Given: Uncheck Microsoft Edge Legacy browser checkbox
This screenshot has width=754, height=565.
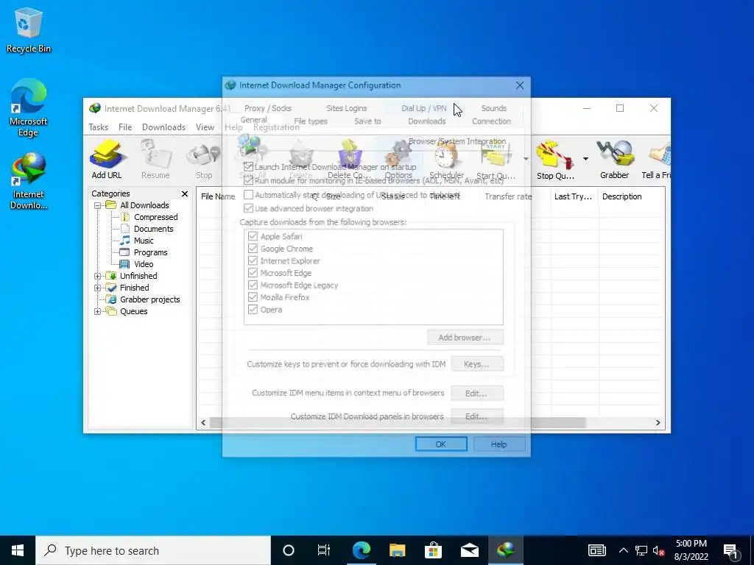Looking at the screenshot, I should (x=253, y=285).
